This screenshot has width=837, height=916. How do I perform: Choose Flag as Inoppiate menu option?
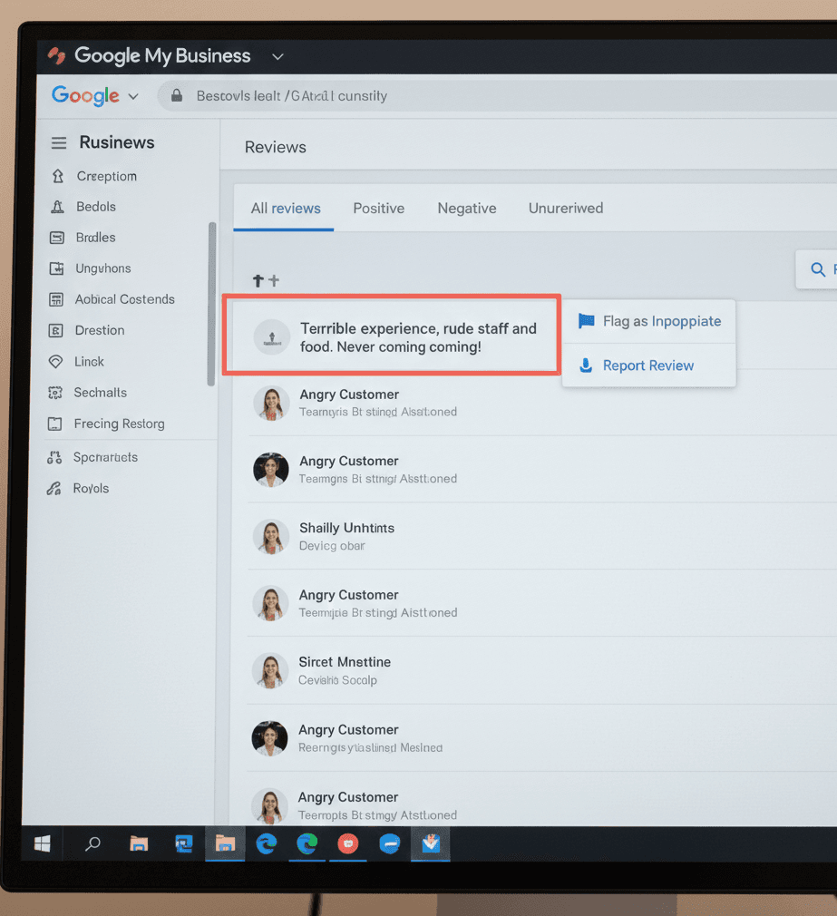[x=648, y=321]
